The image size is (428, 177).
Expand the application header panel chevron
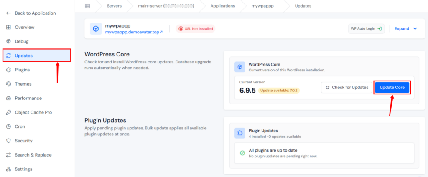click(x=415, y=29)
